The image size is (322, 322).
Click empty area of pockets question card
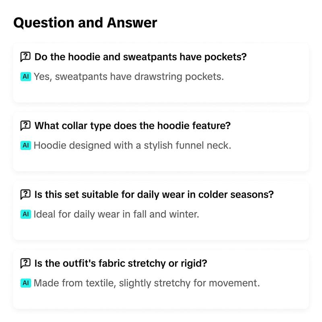267,90
